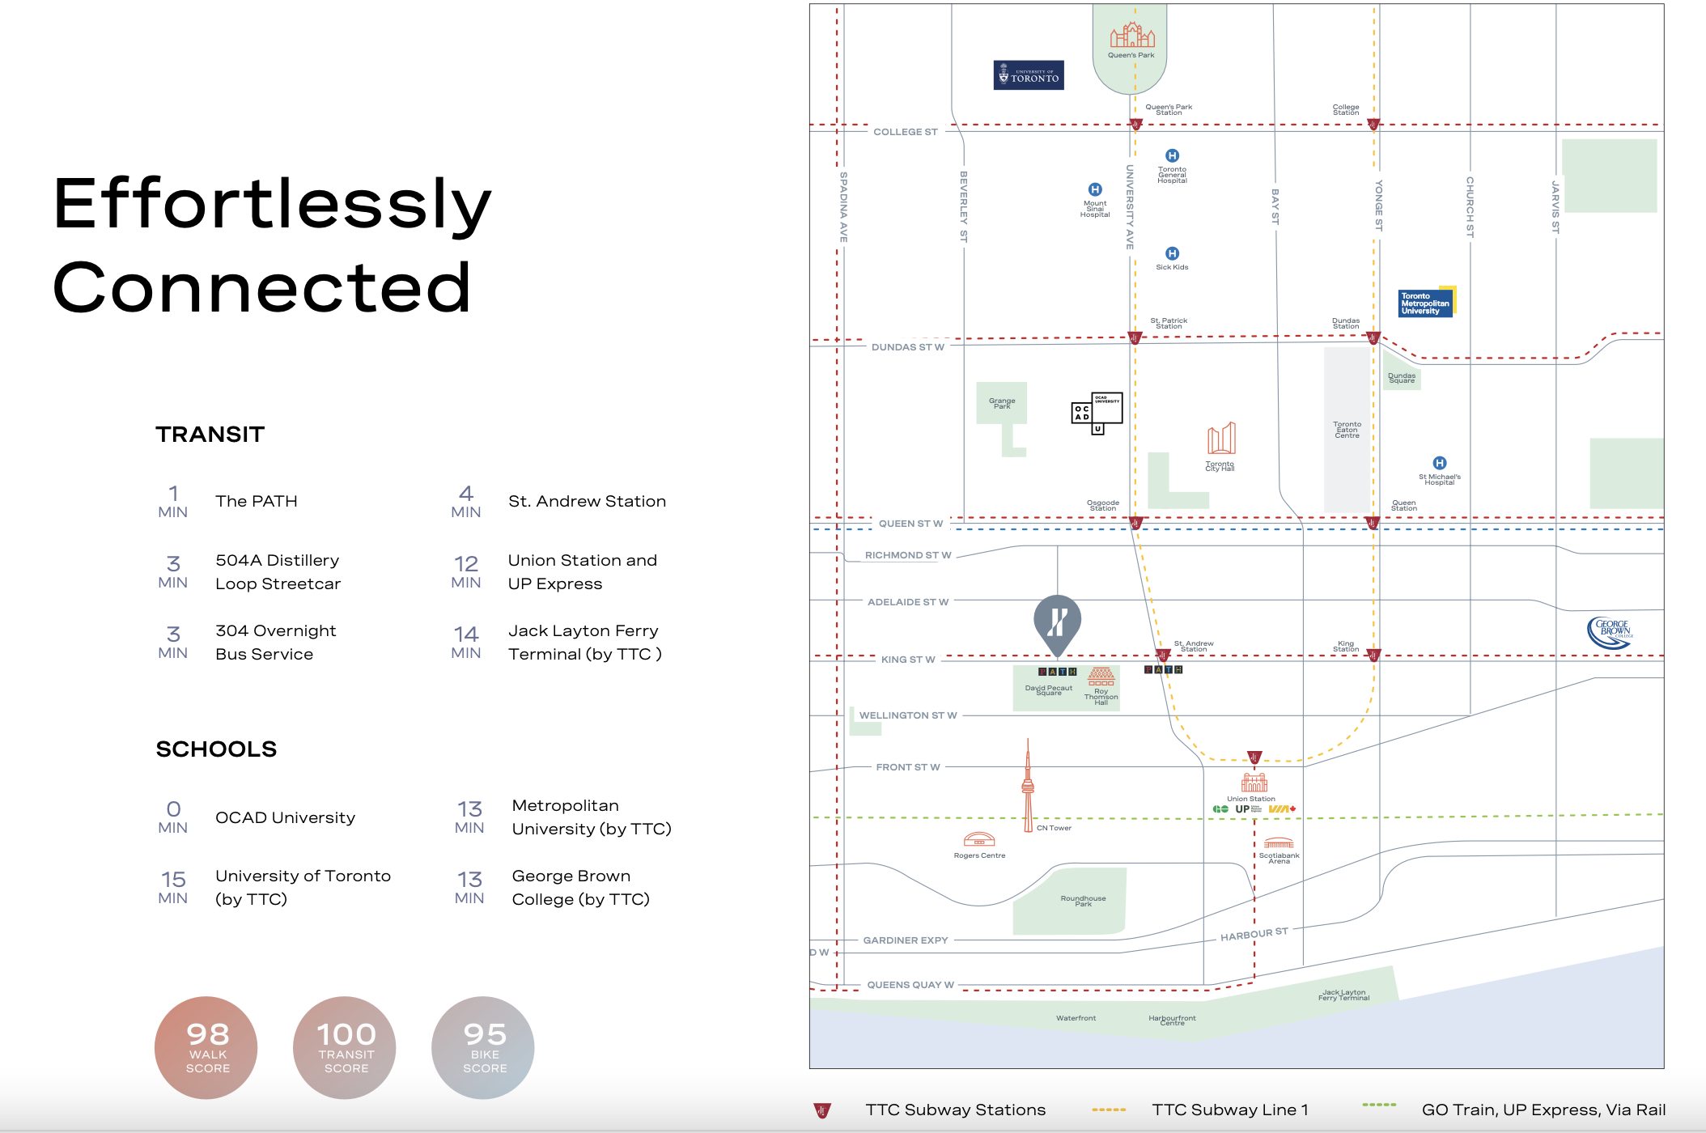
Task: Click the 98 Walk Score circle
Action: pyautogui.click(x=206, y=1047)
